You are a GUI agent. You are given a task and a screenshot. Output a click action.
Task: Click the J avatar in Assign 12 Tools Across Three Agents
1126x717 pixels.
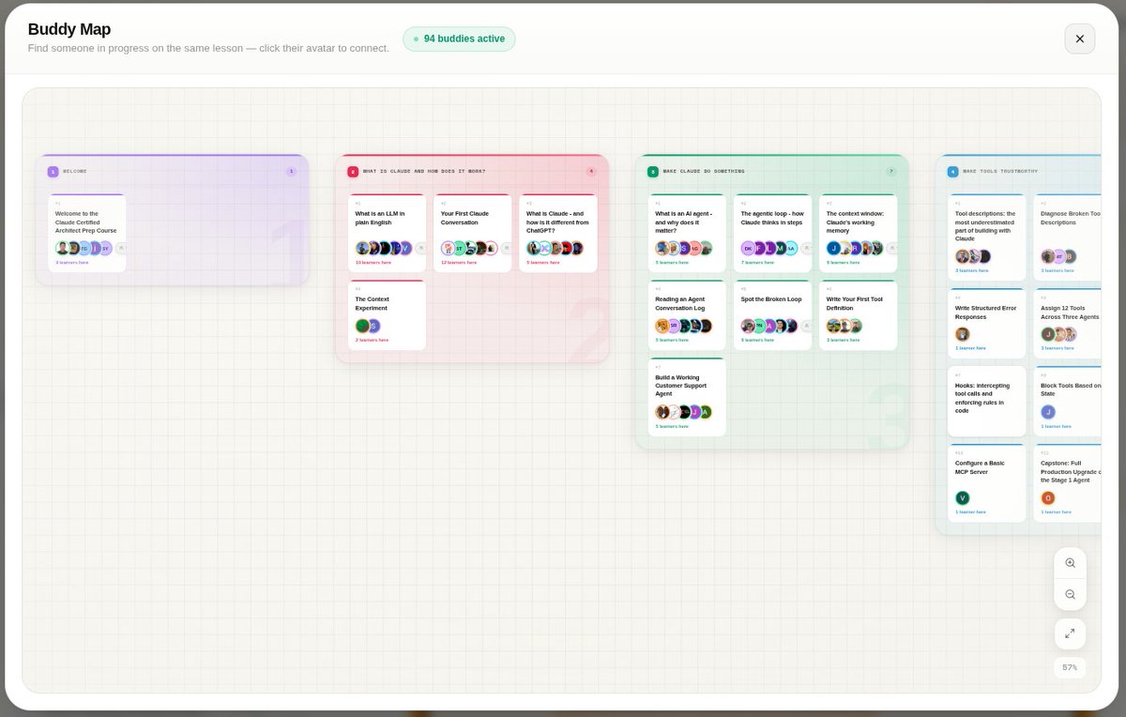[1048, 334]
